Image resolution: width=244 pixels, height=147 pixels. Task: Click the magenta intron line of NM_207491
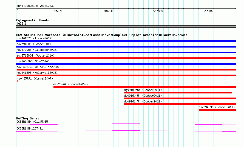tap(126, 131)
